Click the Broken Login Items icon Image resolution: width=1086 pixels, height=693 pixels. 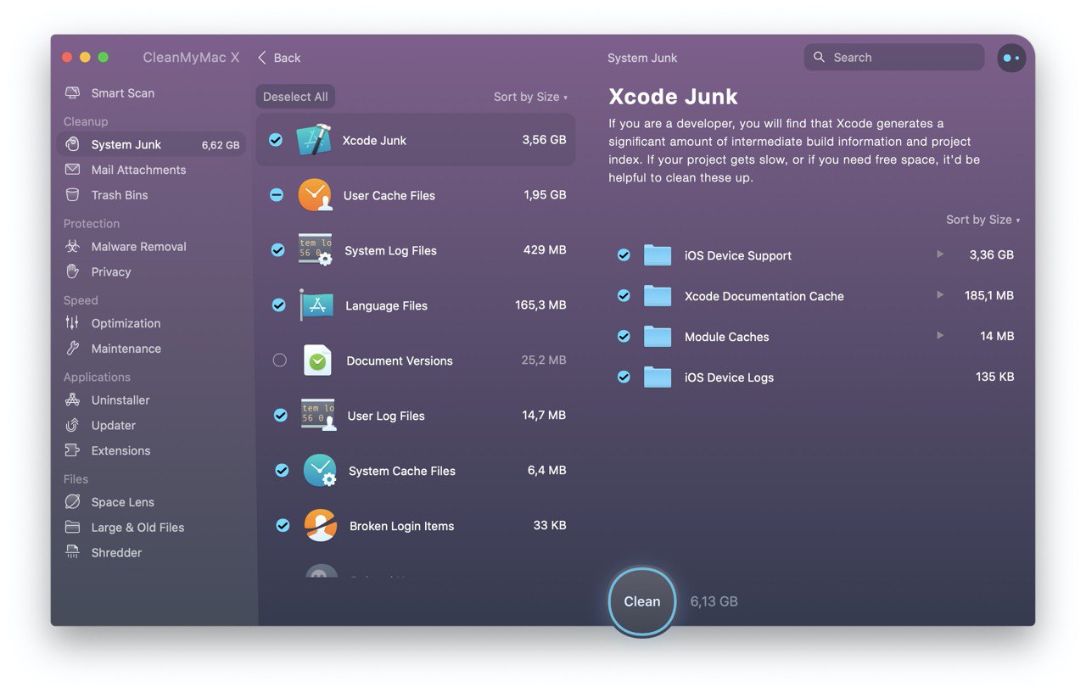point(321,526)
